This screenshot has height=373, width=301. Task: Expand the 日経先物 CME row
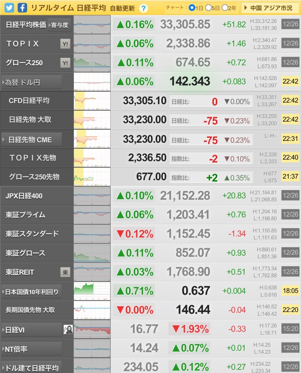click(x=32, y=140)
